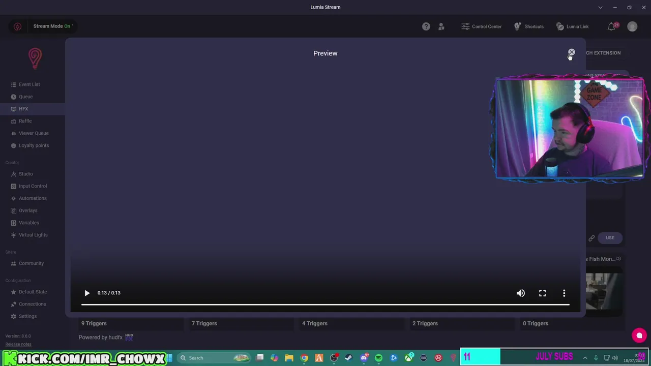Close the Preview dialog

tap(571, 52)
